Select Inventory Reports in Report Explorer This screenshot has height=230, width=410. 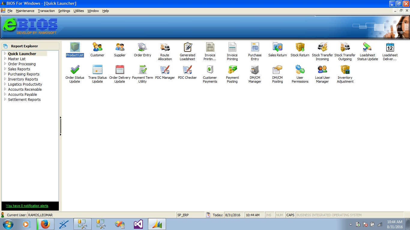pyautogui.click(x=23, y=79)
